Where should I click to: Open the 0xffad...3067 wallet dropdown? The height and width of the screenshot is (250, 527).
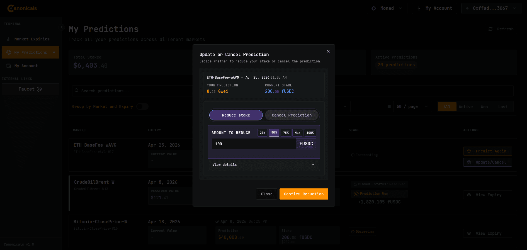tap(491, 8)
